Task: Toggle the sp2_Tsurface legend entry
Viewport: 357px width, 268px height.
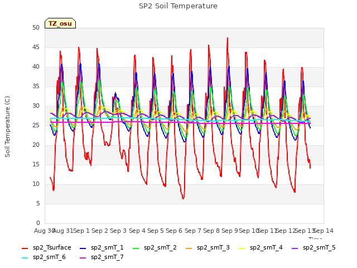Action: tap(46, 248)
